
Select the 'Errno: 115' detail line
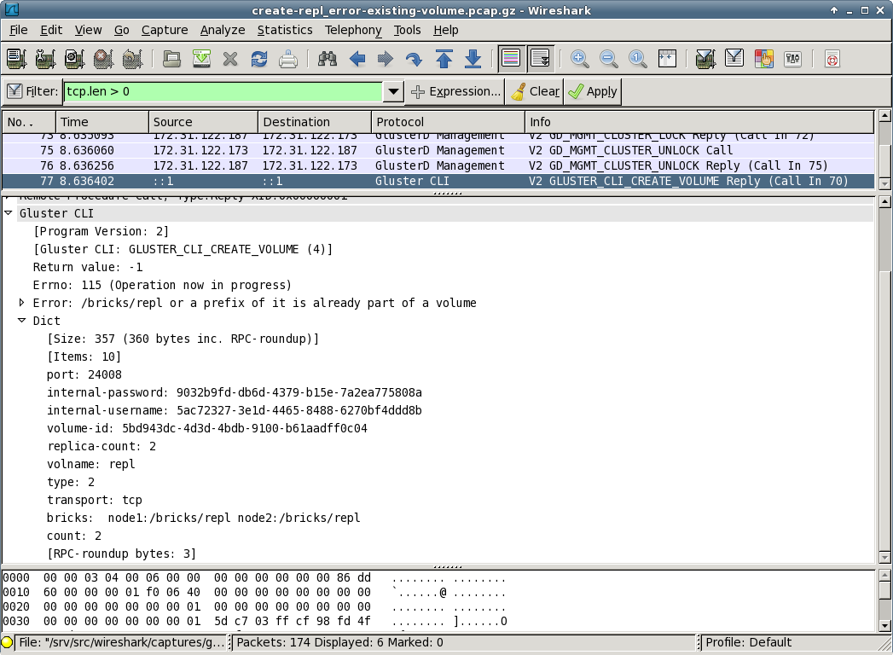click(162, 285)
